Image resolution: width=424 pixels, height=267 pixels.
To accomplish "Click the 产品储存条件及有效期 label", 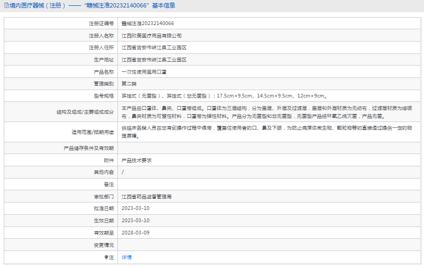I will point(89,148).
